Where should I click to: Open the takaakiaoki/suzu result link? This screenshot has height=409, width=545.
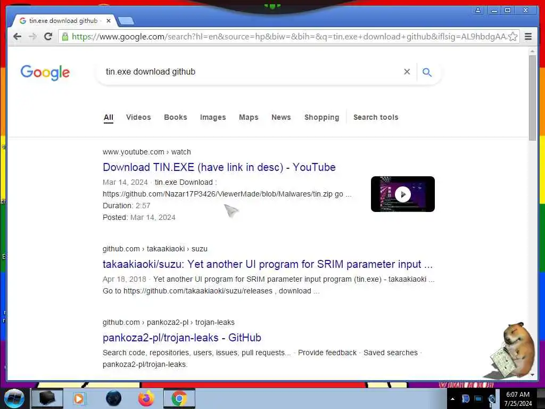pyautogui.click(x=268, y=264)
